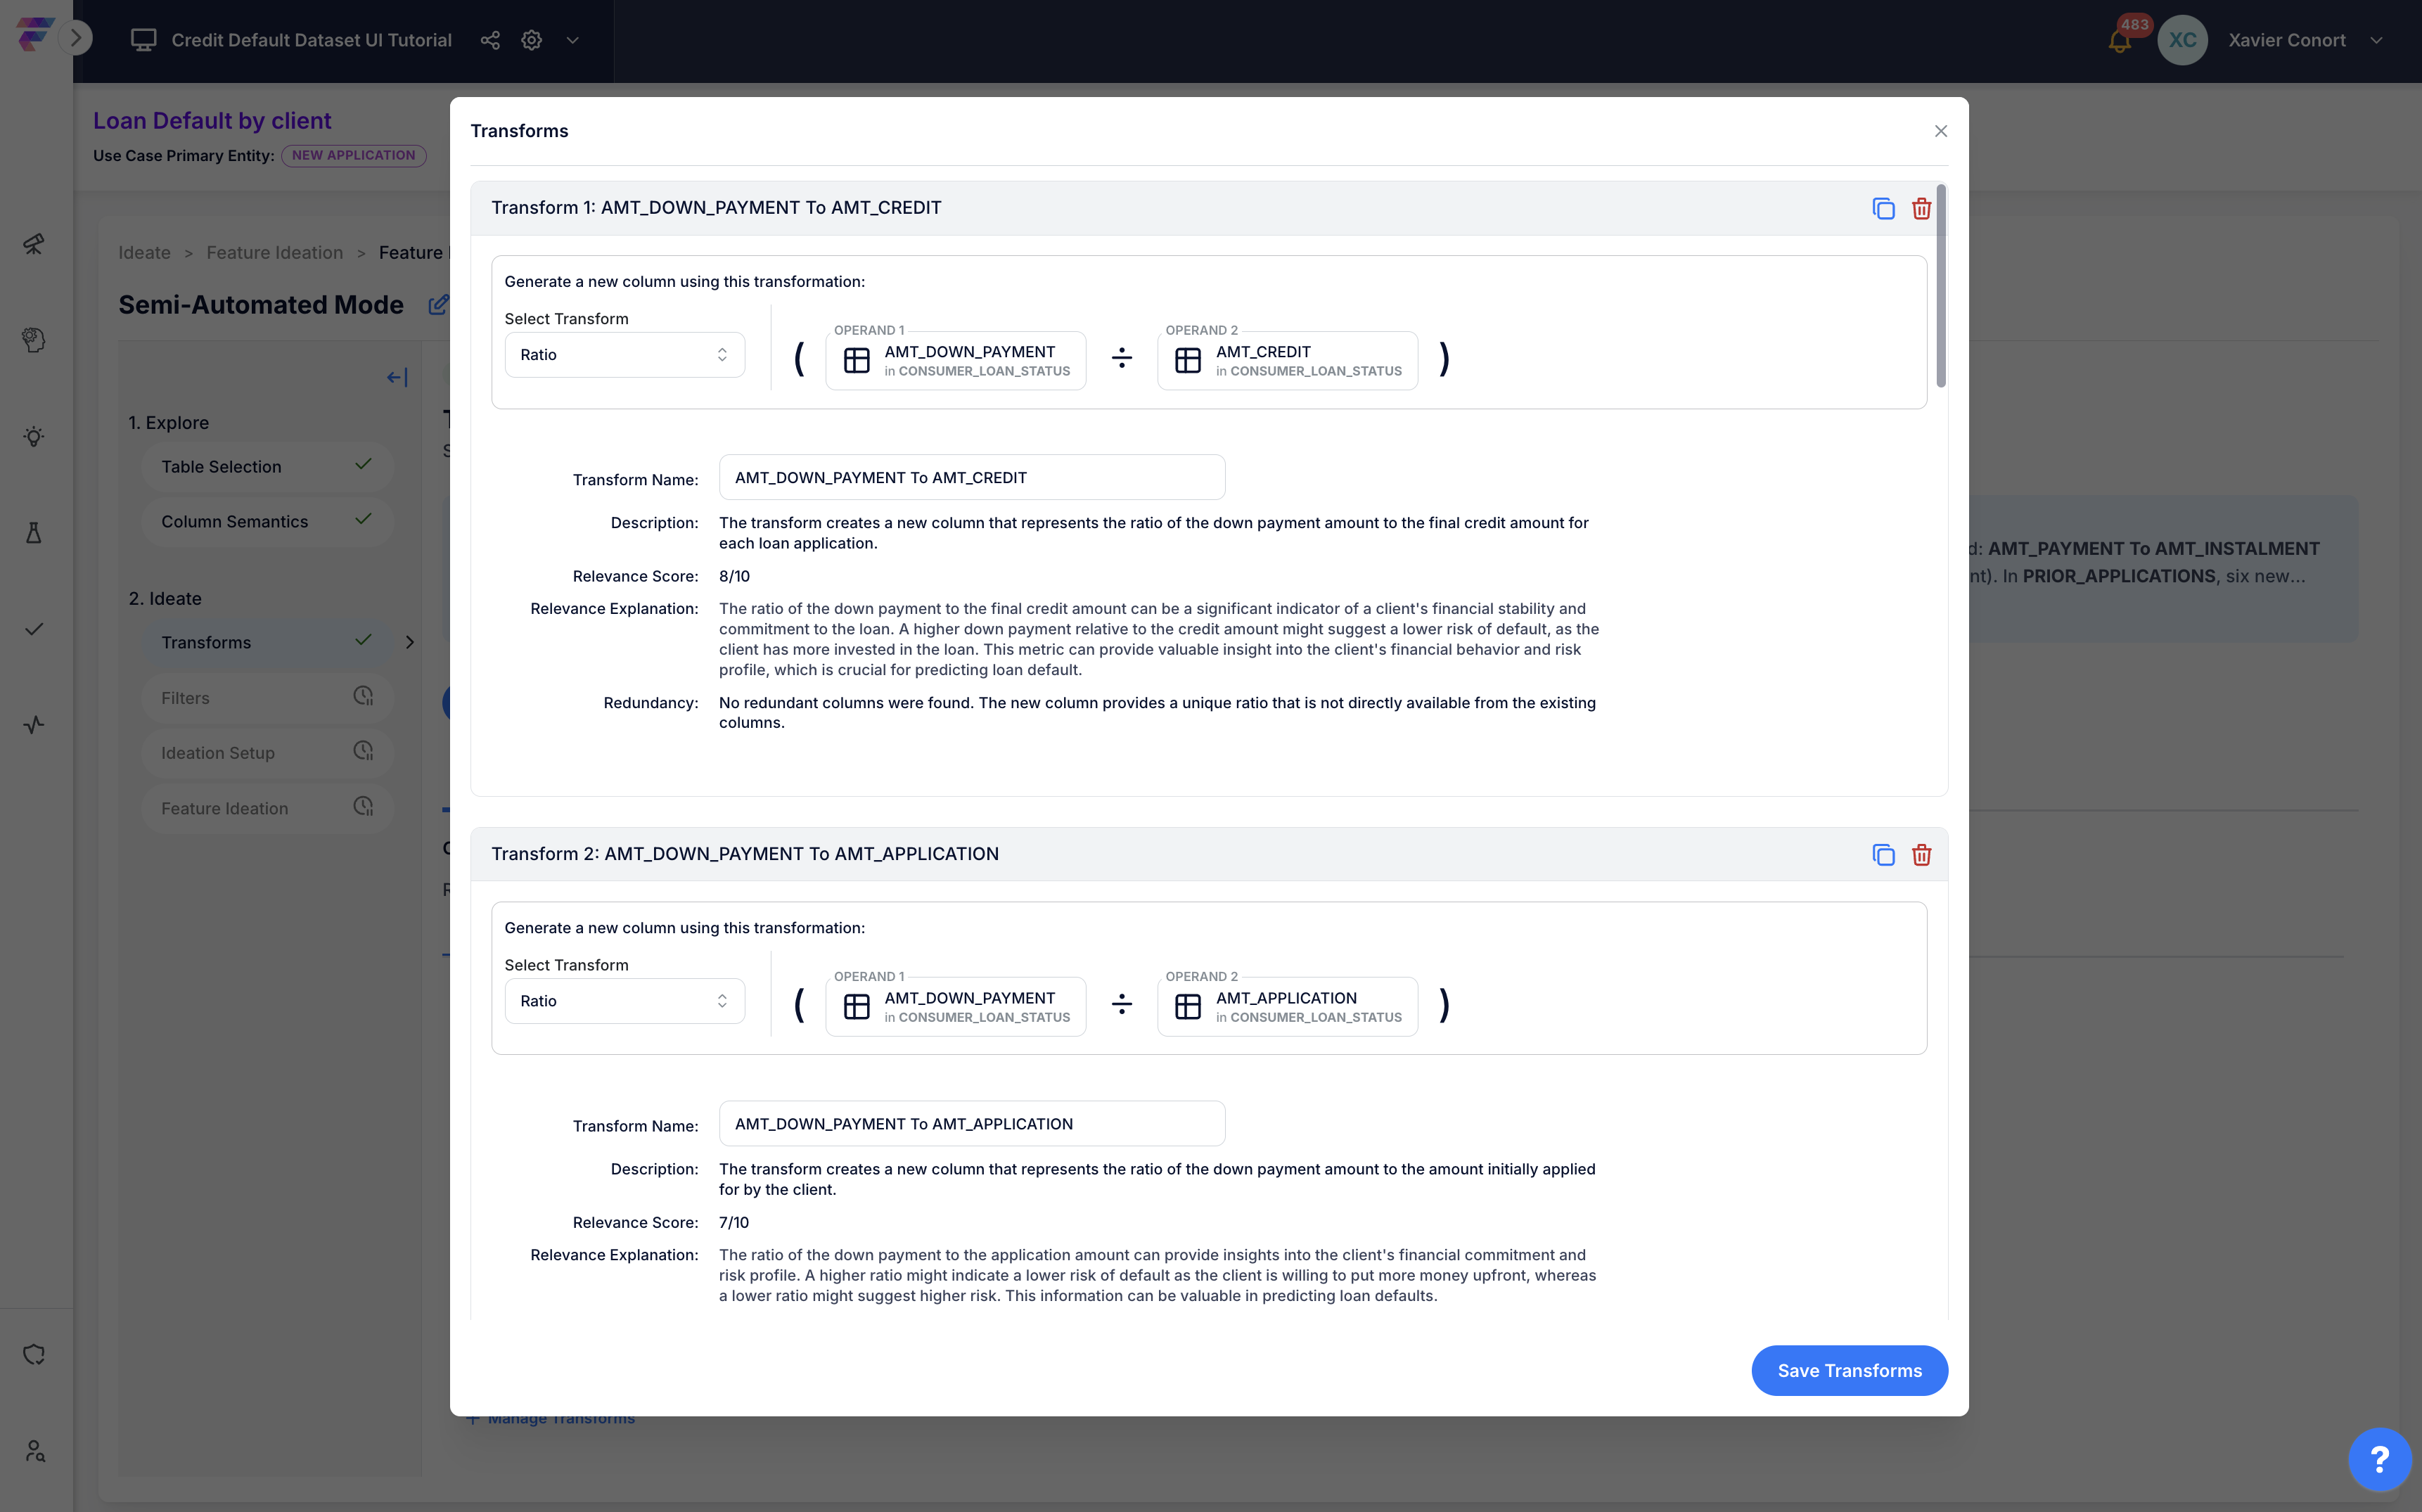
Task: Duplicate Transform 1 with the copy icon
Action: coord(1883,208)
